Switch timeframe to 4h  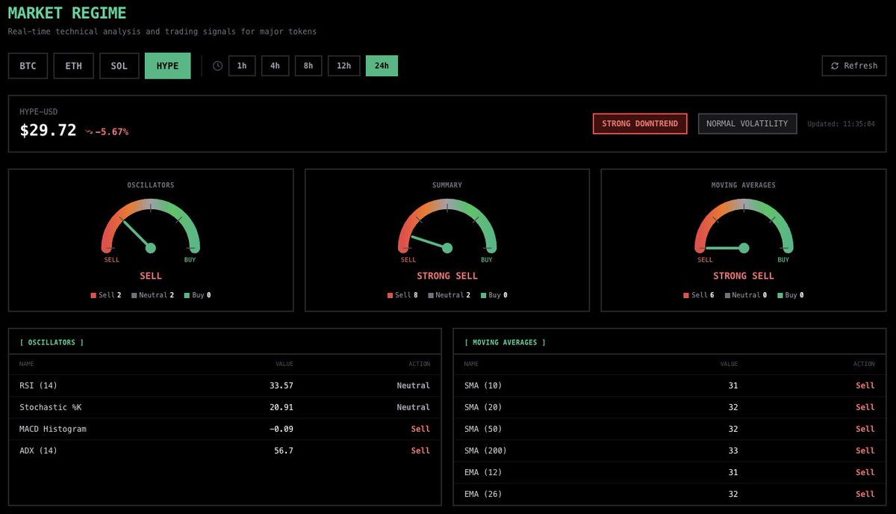point(275,66)
